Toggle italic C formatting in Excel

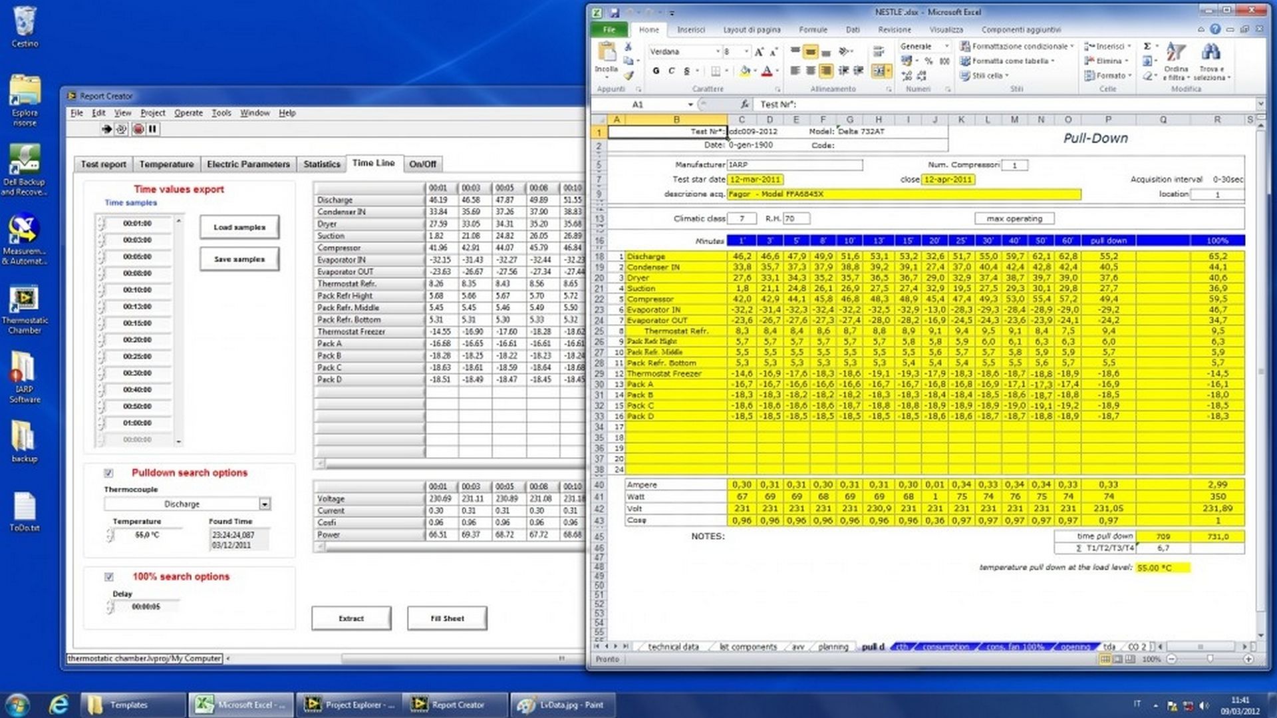pyautogui.click(x=671, y=71)
